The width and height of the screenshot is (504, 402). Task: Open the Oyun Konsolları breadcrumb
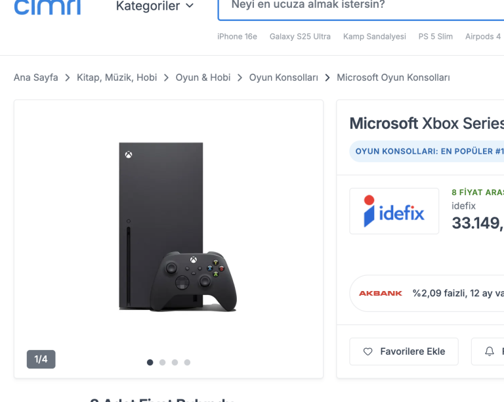[x=283, y=78]
